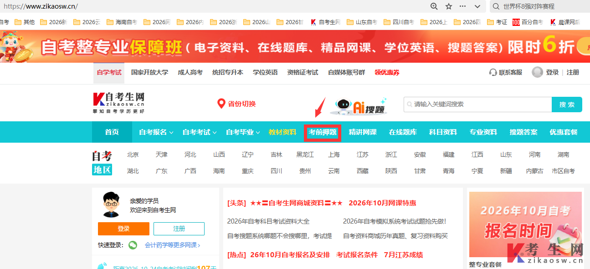Click 登录 in the top right header
Screen dimensions: 590x269
552,72
